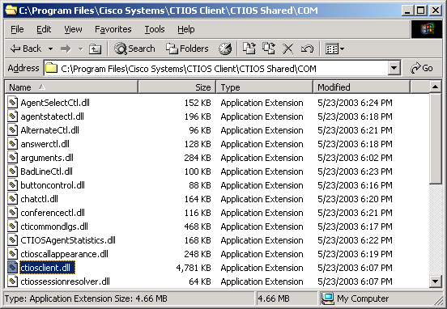Maximize the Explorer window

pos(421,11)
